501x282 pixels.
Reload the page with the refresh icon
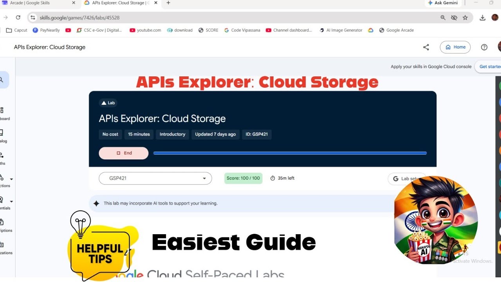pos(18,18)
